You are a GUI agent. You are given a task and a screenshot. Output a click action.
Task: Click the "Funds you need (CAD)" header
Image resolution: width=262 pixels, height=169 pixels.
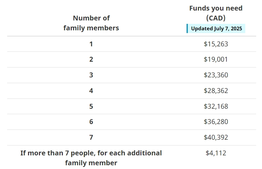pos(216,13)
